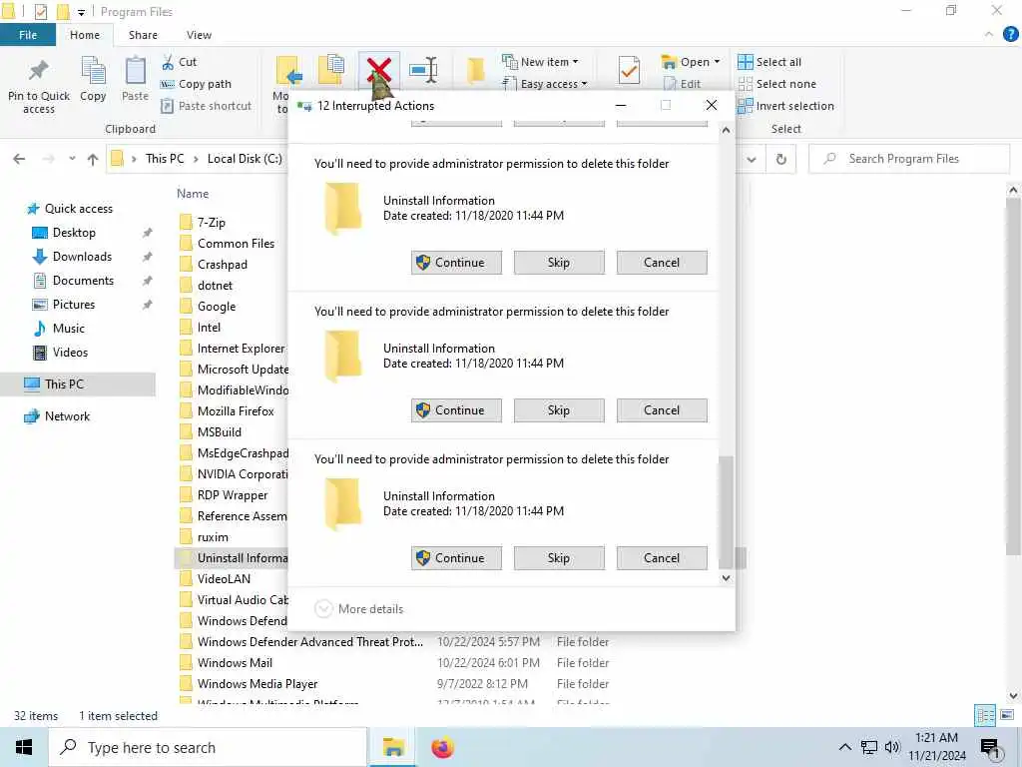
Task: Open the Windows Start menu
Action: (24, 747)
